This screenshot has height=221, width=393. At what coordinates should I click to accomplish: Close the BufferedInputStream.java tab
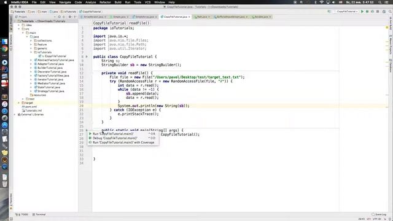pyautogui.click(x=247, y=17)
